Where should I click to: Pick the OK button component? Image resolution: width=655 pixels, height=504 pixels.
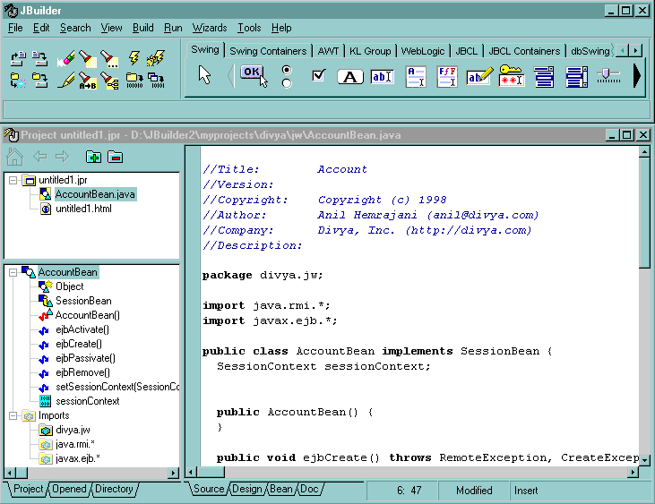(x=254, y=75)
